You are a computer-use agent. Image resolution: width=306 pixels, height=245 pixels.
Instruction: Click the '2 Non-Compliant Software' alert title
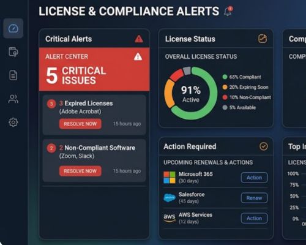pos(97,148)
